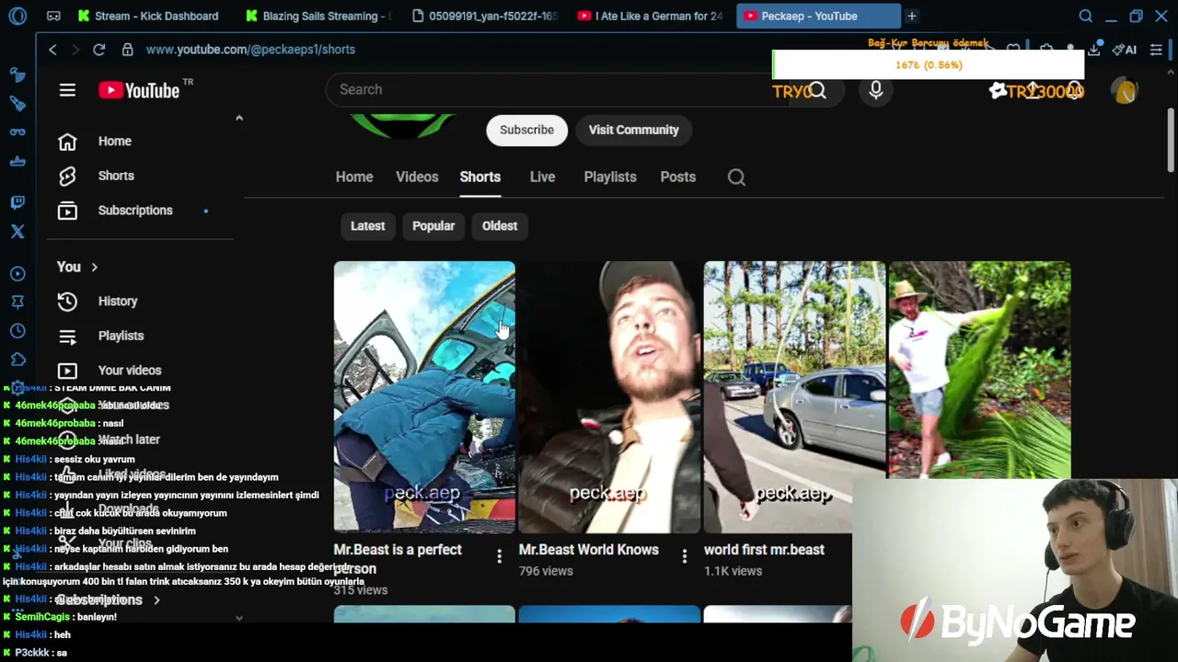Collapse the sidebar using the up arrow
The width and height of the screenshot is (1178, 662).
(x=239, y=118)
